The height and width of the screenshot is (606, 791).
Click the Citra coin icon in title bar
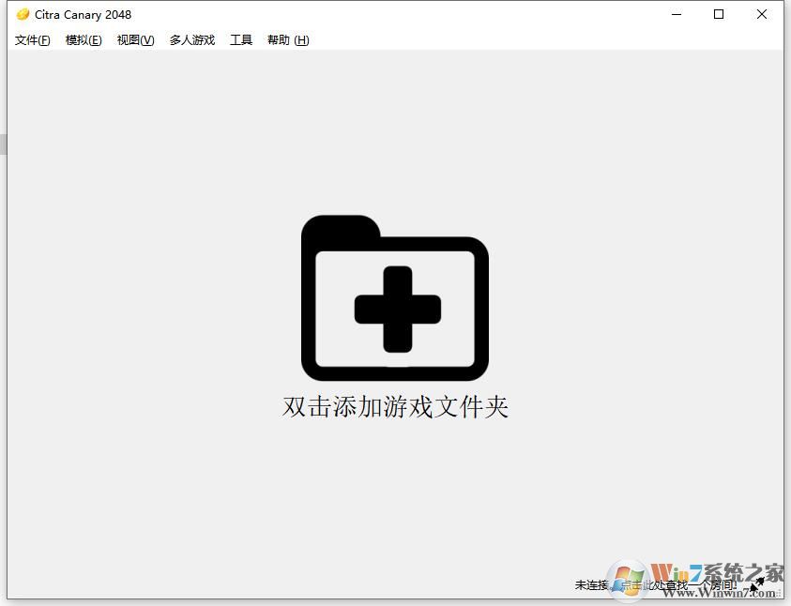point(21,14)
